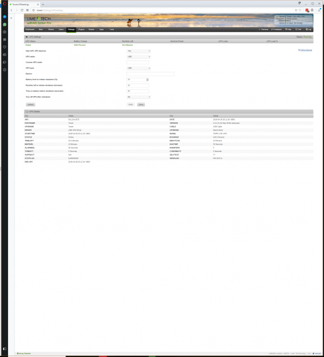Viewport: 324px width, 357px height.
Task: Open the Feedback dialog
Action: click(x=276, y=30)
